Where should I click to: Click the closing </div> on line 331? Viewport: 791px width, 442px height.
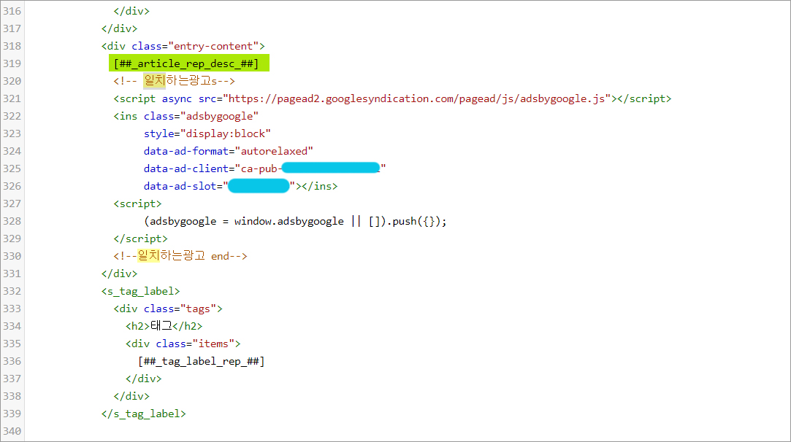[x=120, y=274]
